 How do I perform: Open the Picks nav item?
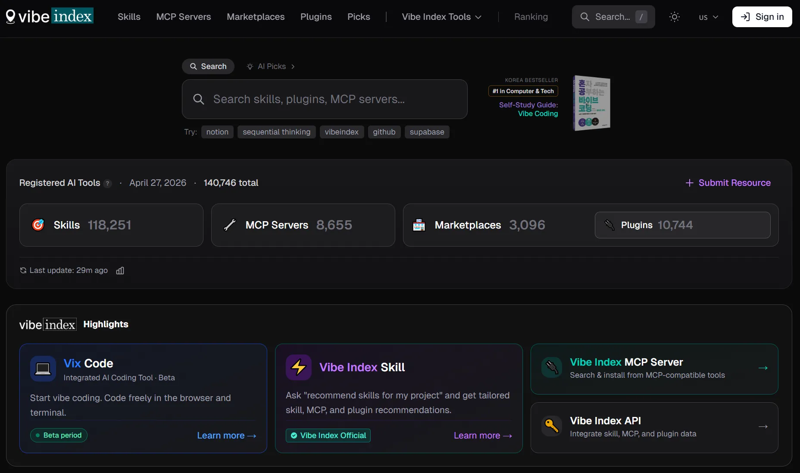(x=359, y=17)
